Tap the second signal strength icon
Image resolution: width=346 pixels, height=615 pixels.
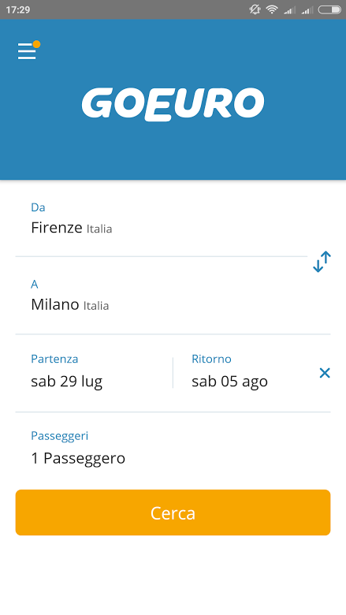click(x=307, y=9)
